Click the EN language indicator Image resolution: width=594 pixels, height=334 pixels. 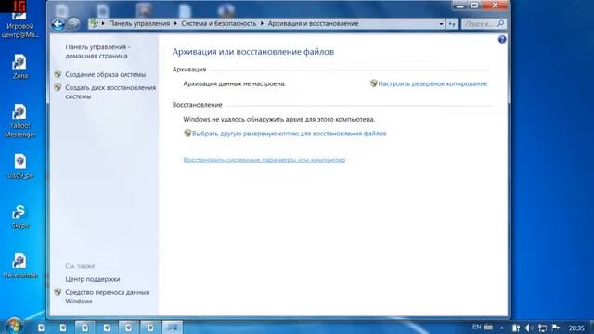[476, 327]
